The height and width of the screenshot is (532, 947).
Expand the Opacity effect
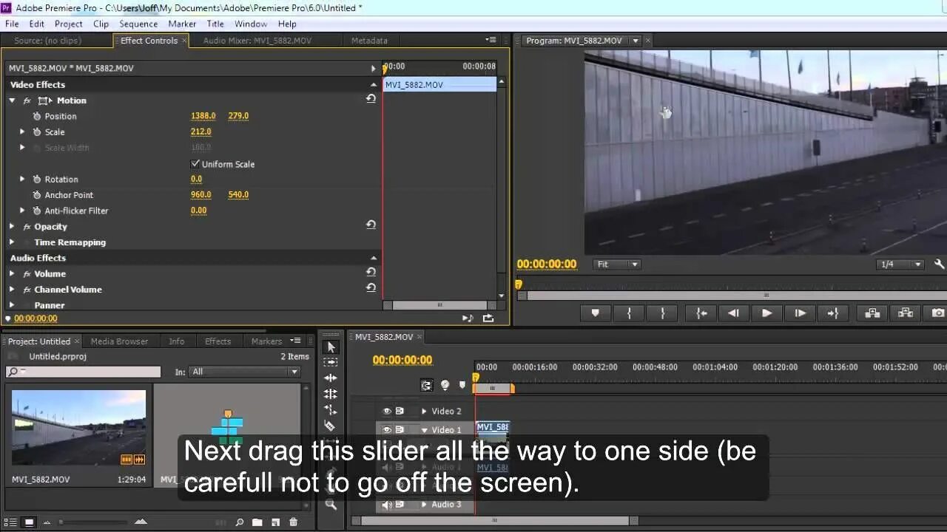(x=12, y=227)
